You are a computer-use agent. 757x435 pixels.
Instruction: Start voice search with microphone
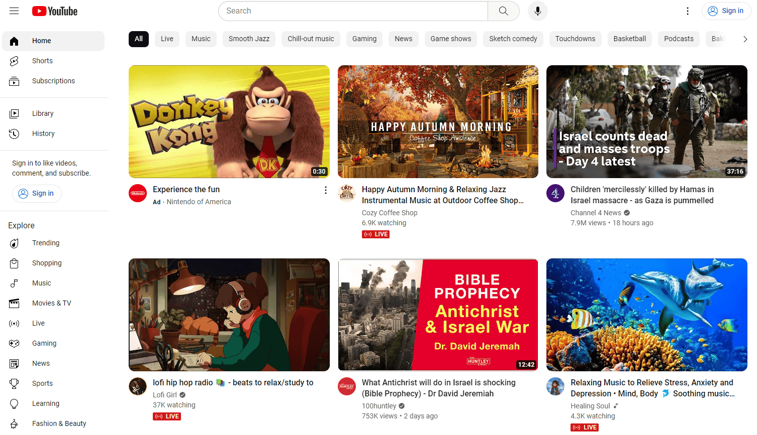(537, 11)
